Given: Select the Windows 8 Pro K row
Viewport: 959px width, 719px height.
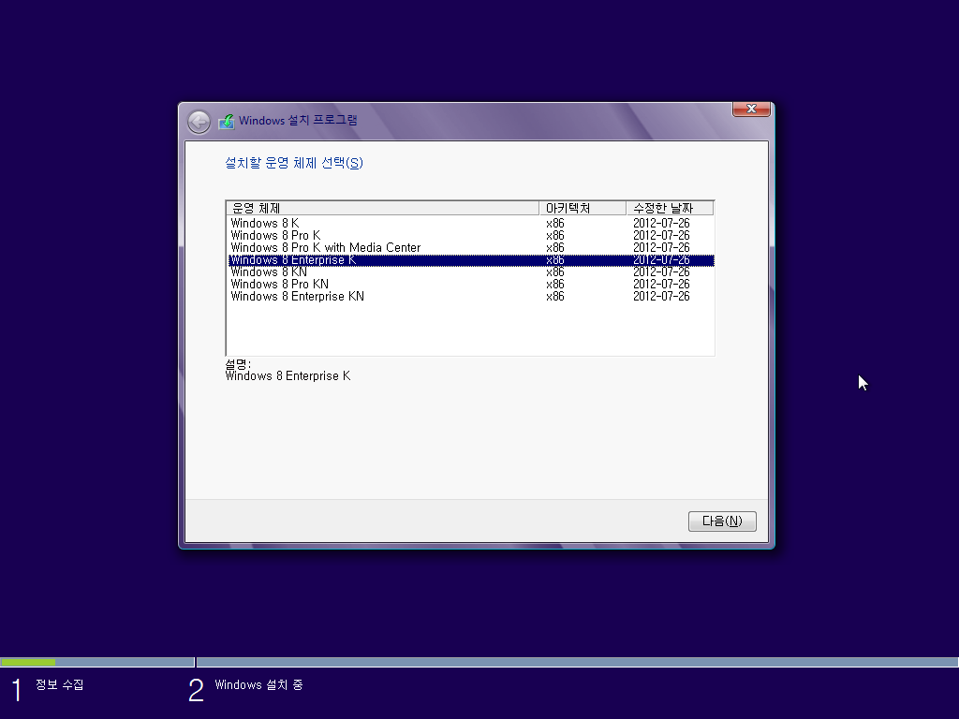Looking at the screenshot, I should [470, 235].
